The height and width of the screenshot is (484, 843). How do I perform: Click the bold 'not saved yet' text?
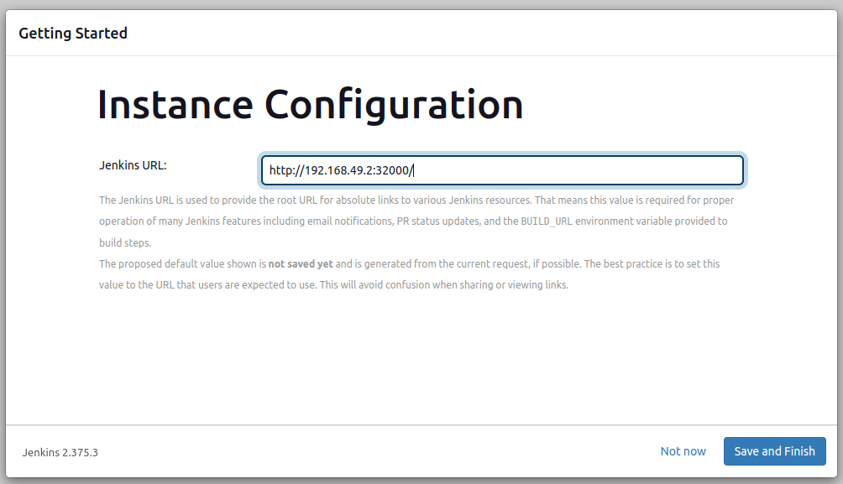click(301, 263)
